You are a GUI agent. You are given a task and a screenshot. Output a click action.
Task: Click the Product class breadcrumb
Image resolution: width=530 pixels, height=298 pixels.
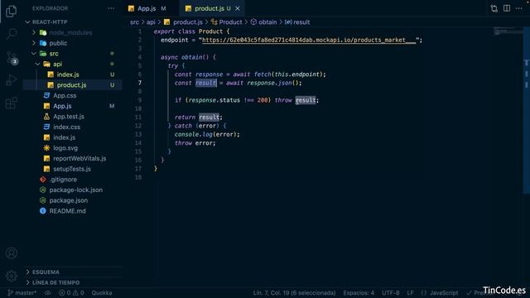(226, 22)
